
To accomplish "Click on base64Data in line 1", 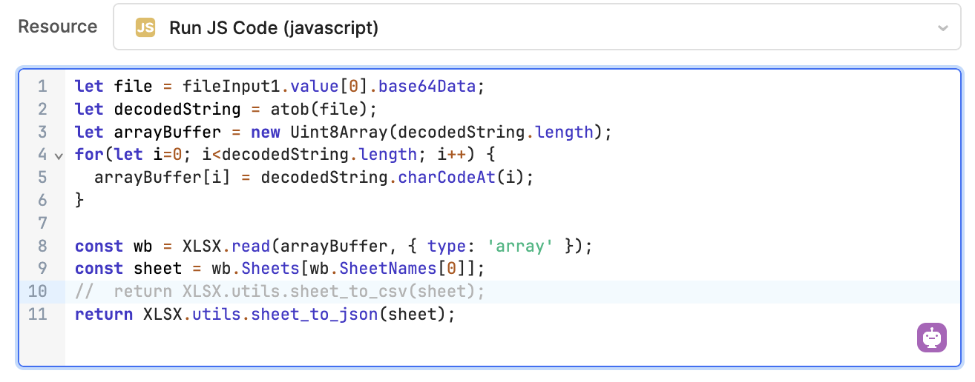I will click(426, 87).
